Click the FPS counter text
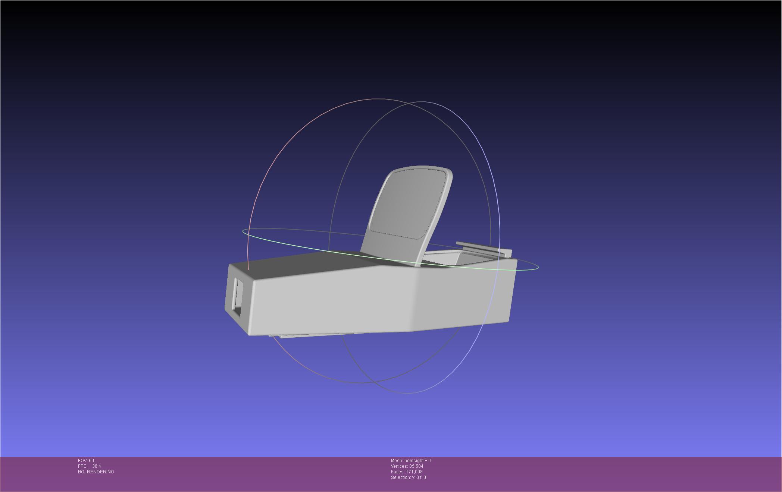 coord(90,466)
